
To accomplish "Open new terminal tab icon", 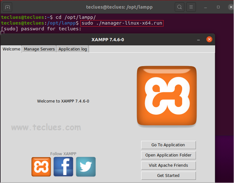I will [7, 7].
